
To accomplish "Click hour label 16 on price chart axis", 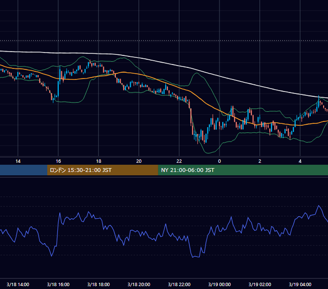I will tap(58, 161).
